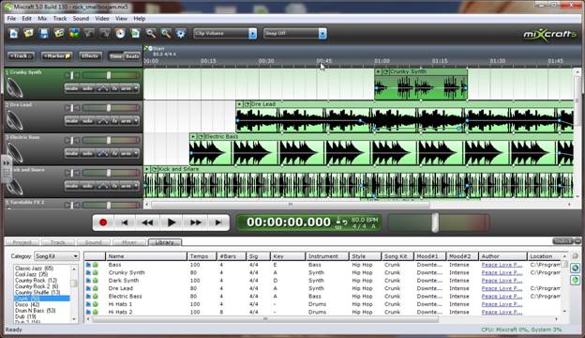The height and width of the screenshot is (338, 585).
Task: Click Peace Love author link for Bass row
Action: click(x=502, y=265)
